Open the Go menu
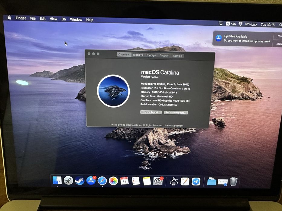This screenshot has height=211, width=282. pyautogui.click(x=64, y=19)
